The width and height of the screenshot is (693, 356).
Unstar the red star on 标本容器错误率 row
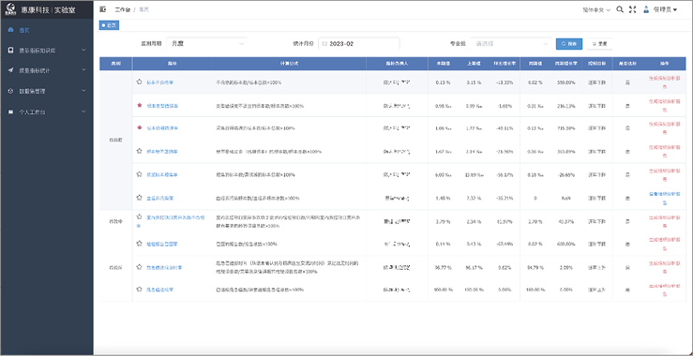tap(139, 127)
